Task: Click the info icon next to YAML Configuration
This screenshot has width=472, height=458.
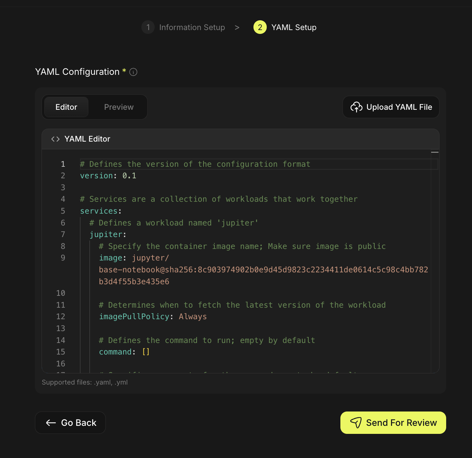Action: click(x=133, y=72)
